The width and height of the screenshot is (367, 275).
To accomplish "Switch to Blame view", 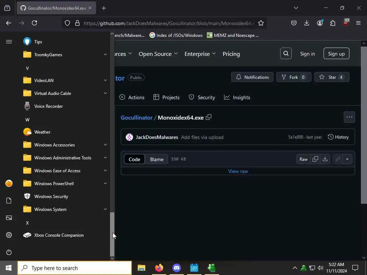I will point(157,159).
